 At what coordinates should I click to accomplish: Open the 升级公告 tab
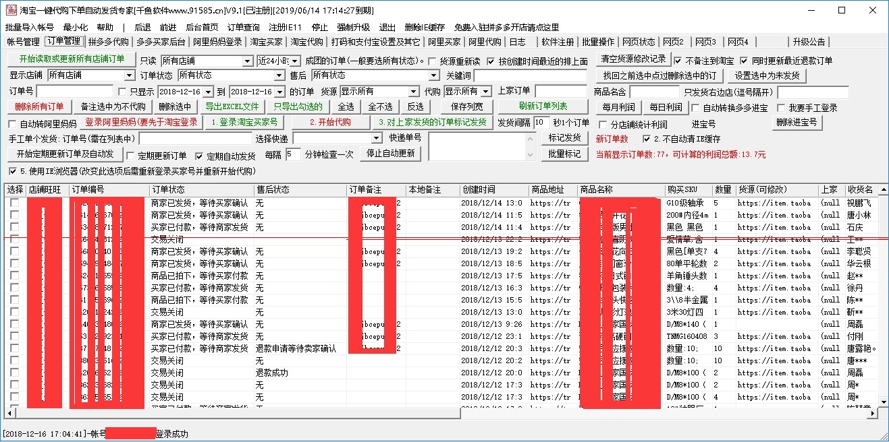tap(809, 42)
